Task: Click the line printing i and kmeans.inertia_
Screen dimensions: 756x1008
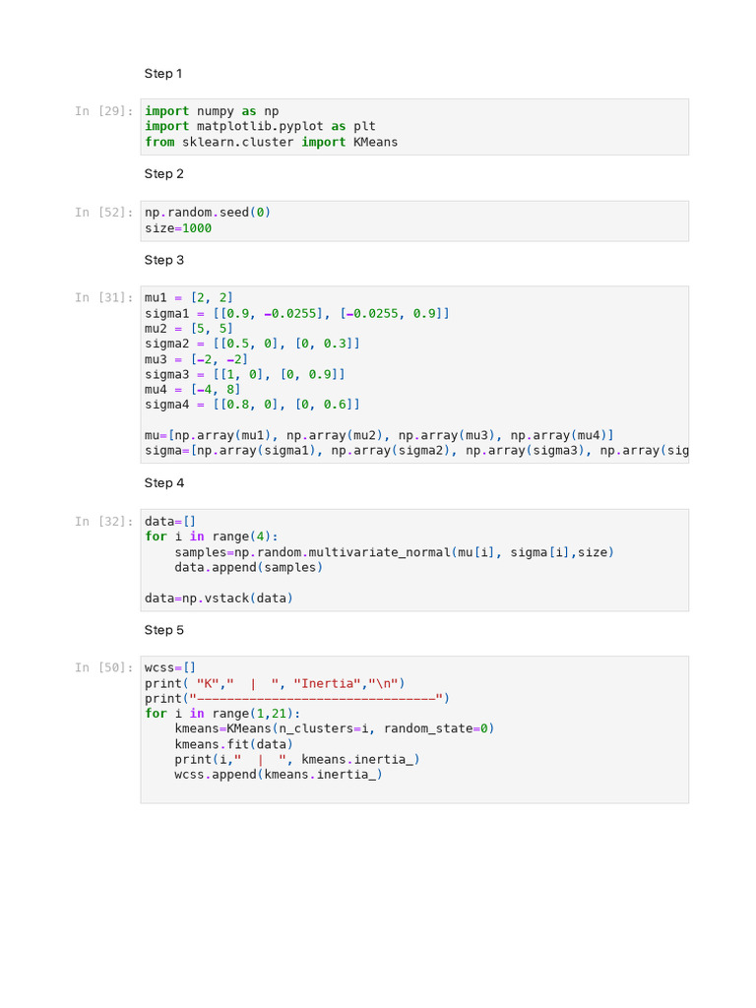Action: point(297,760)
